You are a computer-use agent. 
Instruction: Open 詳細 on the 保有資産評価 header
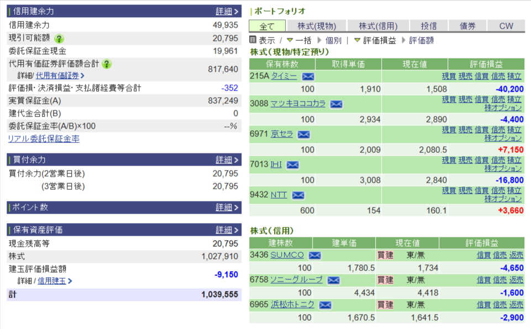[227, 230]
